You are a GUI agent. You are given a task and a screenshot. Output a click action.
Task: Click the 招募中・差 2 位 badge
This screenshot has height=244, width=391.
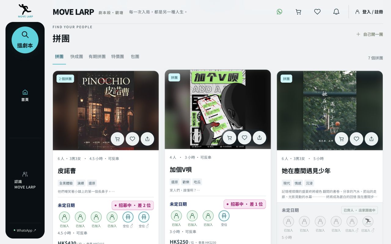pyautogui.click(x=133, y=205)
